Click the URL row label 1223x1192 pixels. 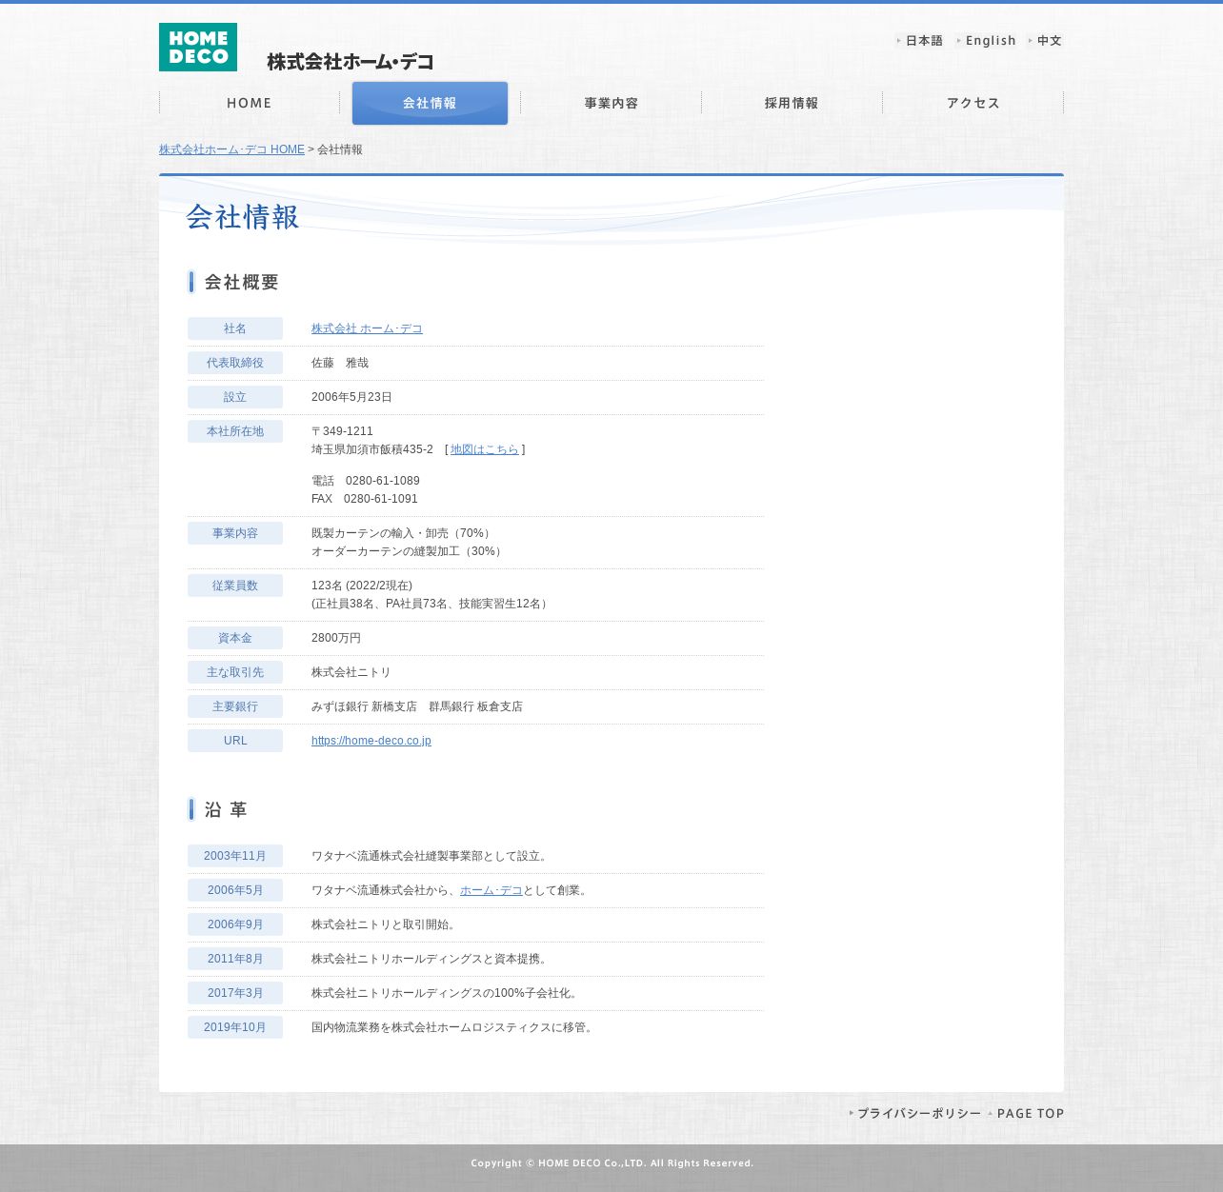(x=235, y=741)
